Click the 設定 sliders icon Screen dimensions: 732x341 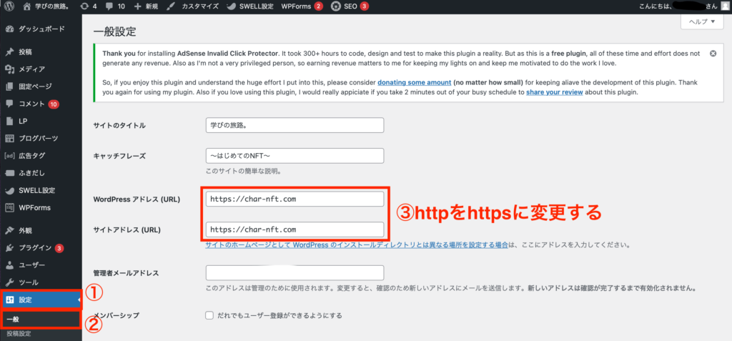(x=9, y=300)
